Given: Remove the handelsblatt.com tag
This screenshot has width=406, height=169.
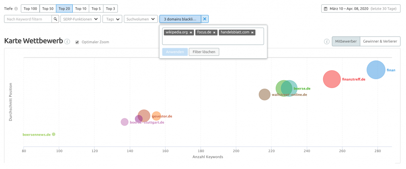Looking at the screenshot, I should pos(252,33).
